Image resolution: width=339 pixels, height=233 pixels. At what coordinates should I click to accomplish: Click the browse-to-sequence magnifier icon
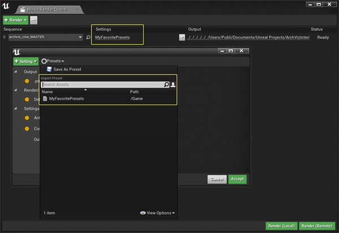(x=88, y=37)
